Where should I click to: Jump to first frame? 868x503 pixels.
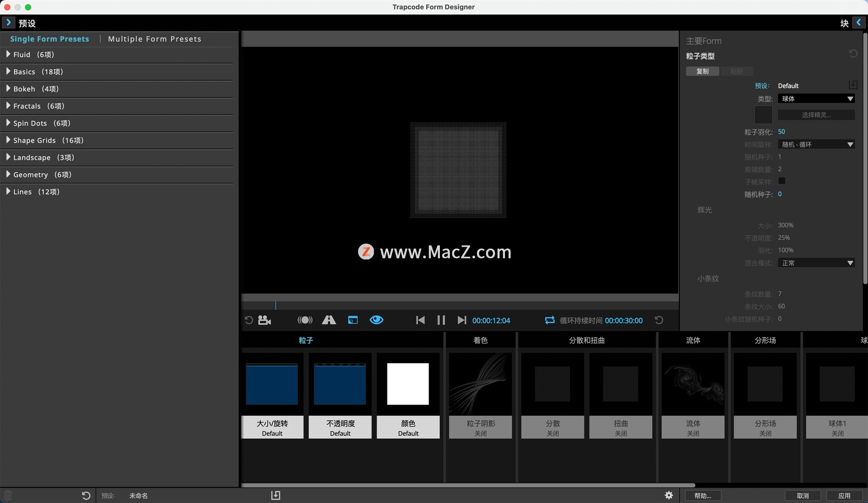(x=420, y=320)
